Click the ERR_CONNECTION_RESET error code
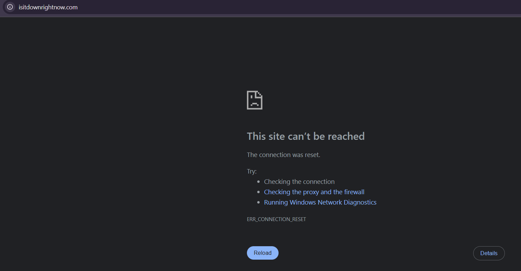The image size is (521, 271). (276, 219)
